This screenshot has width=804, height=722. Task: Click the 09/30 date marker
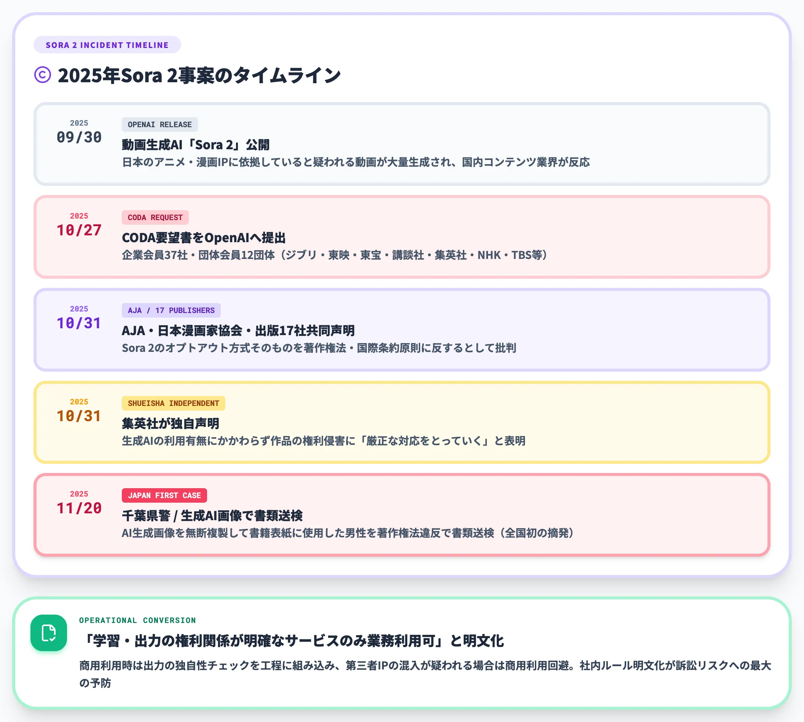pyautogui.click(x=79, y=137)
